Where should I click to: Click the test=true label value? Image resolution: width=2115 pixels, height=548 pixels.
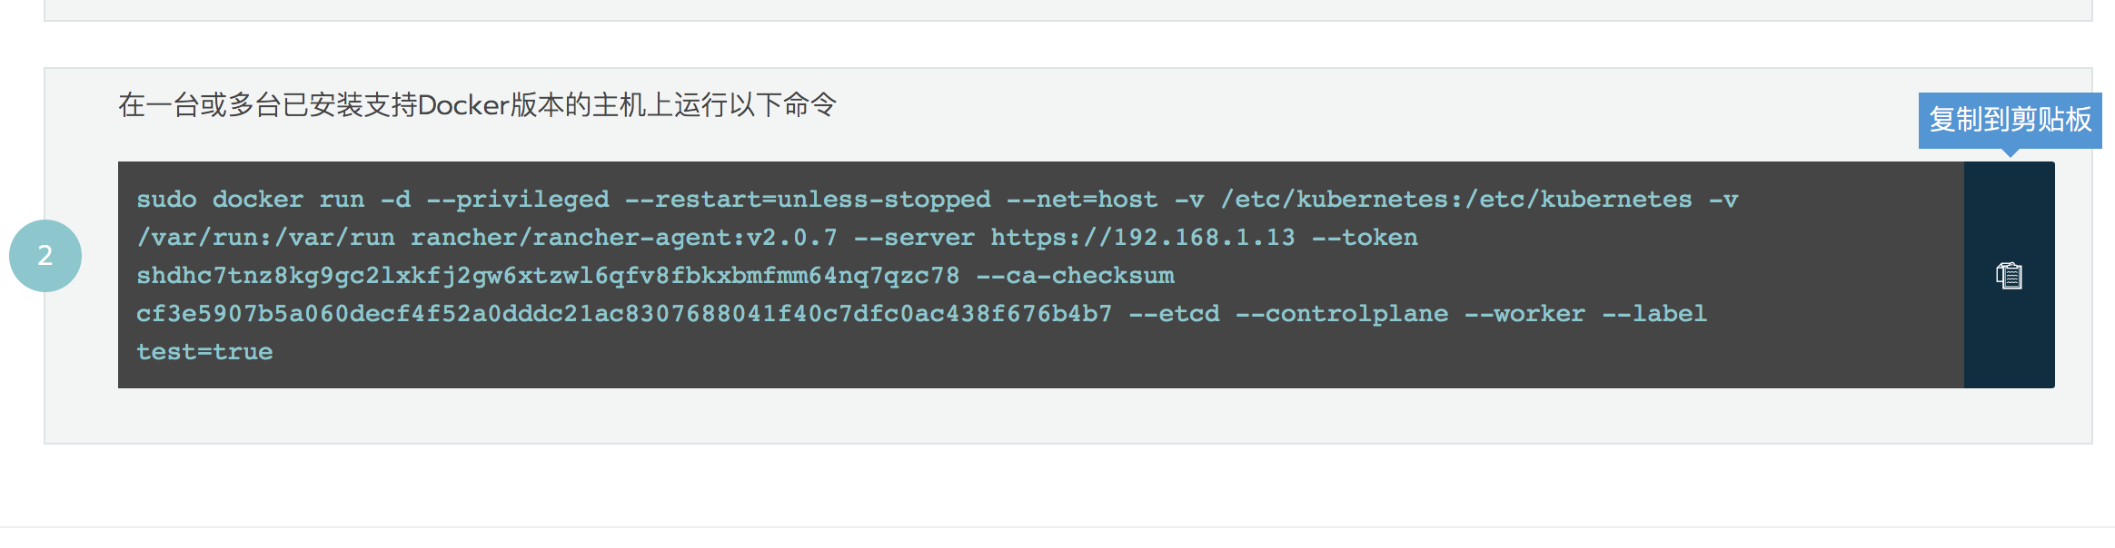(204, 352)
